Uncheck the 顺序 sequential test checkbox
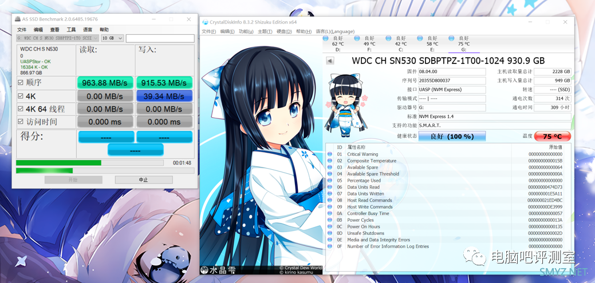 [x=21, y=83]
